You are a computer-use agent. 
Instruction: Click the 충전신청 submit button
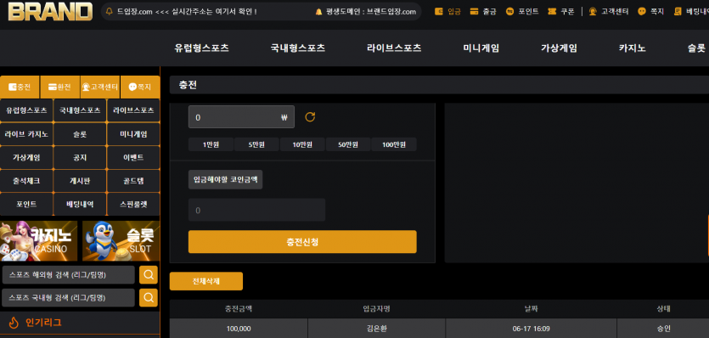point(302,242)
